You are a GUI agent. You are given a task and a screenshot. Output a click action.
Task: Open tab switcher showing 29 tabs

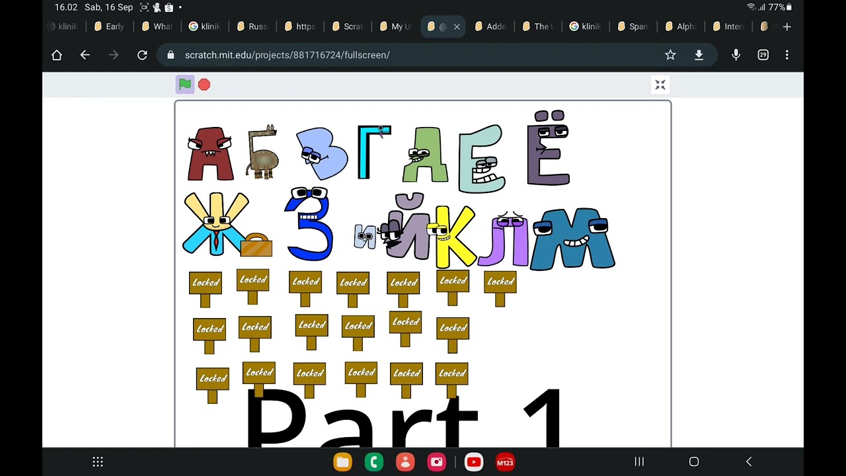click(763, 55)
